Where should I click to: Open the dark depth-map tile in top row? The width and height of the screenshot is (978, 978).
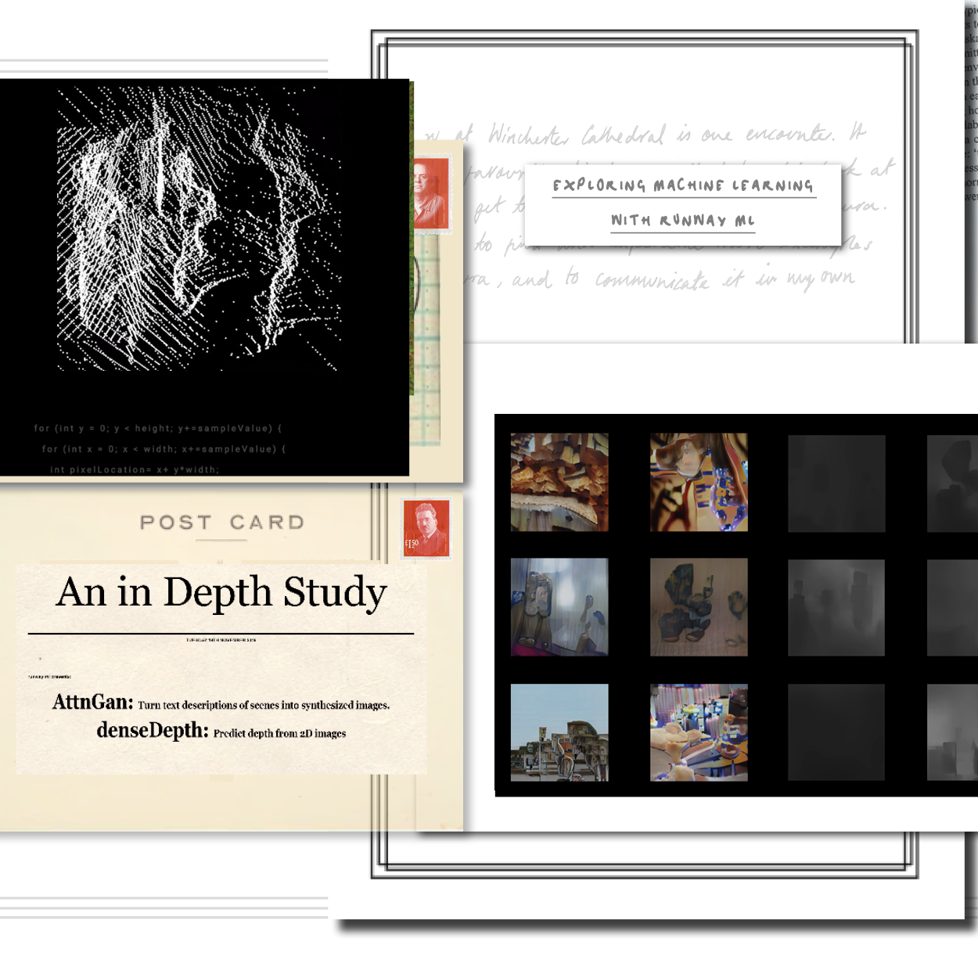(836, 482)
